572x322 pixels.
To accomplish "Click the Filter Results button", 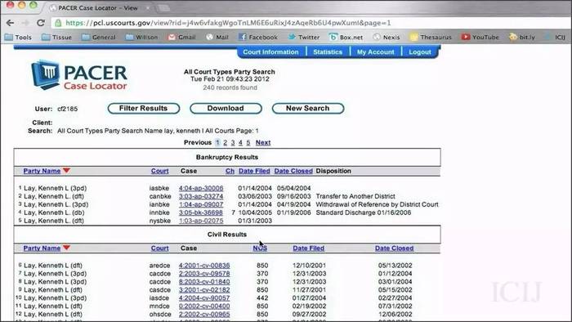I will point(143,109).
